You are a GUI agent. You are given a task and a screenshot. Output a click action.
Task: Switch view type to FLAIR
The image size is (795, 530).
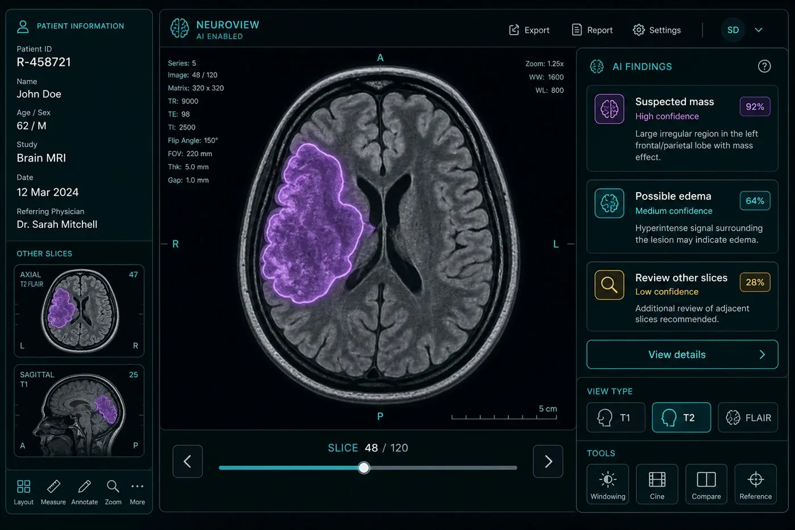point(748,418)
